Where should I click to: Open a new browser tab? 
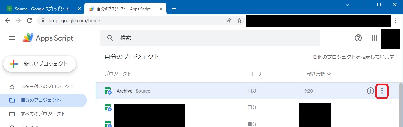[x=174, y=9]
